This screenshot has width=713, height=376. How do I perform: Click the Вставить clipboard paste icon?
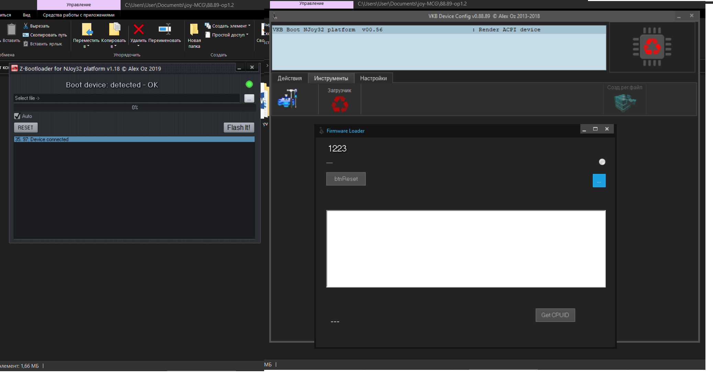coord(11,30)
